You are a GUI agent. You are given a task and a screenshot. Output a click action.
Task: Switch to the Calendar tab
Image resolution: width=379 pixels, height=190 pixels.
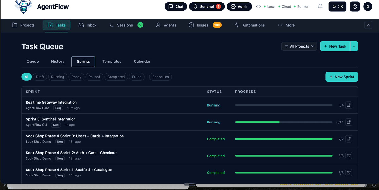142,62
